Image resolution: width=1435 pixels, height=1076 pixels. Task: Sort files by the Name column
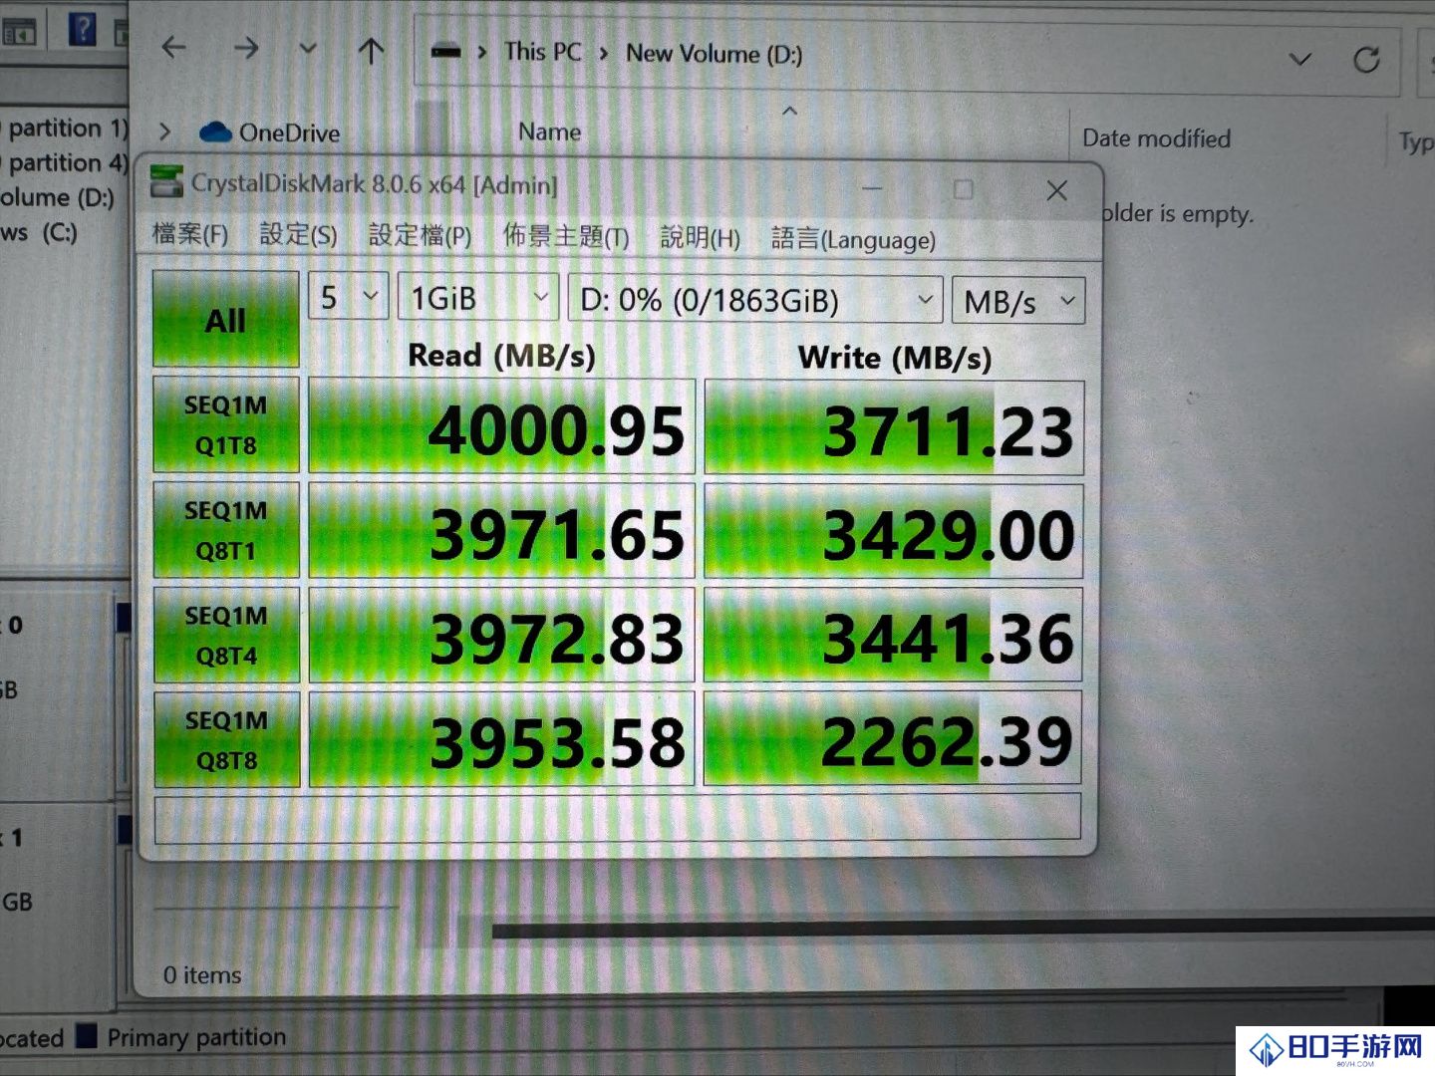[549, 132]
